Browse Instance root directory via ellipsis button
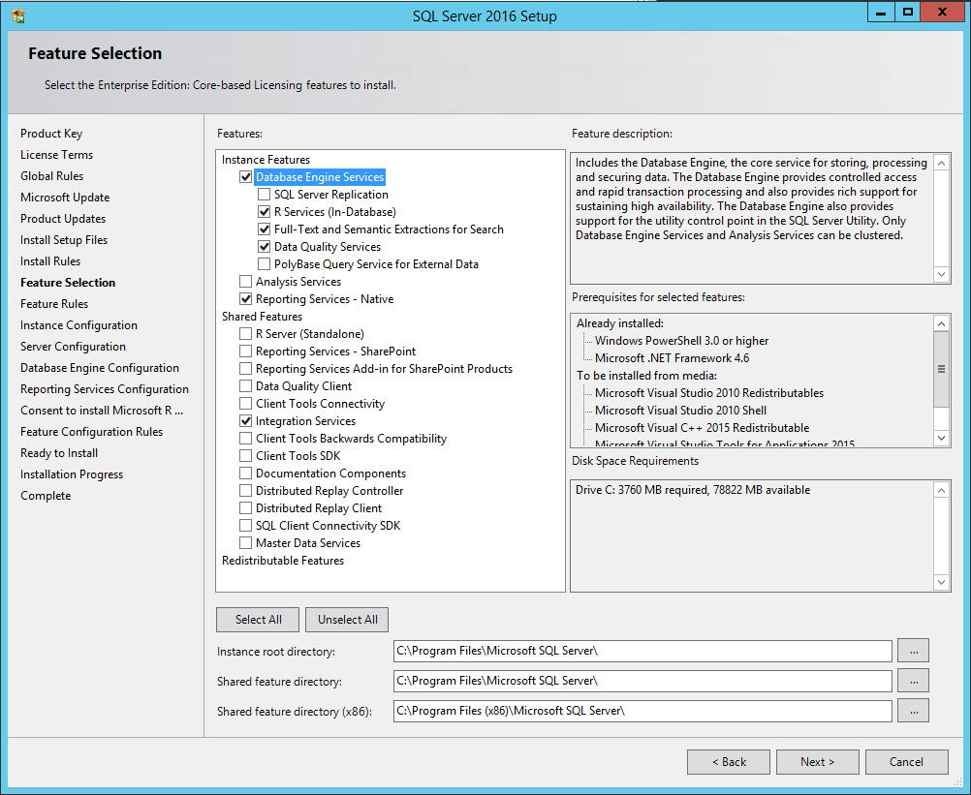The width and height of the screenshot is (971, 795). coord(912,650)
